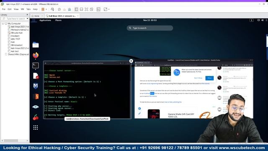Open Terminal from the dock
Screen dimensions: 268x151
(x=36, y=65)
